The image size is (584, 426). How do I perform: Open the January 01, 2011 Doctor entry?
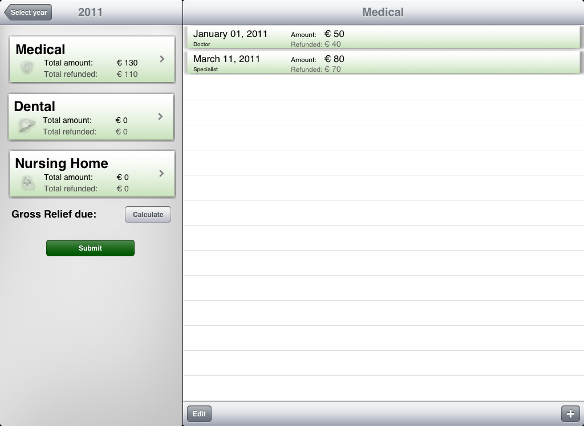click(x=230, y=38)
